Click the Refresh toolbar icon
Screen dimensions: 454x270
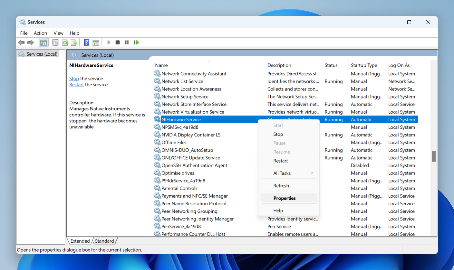(65, 42)
